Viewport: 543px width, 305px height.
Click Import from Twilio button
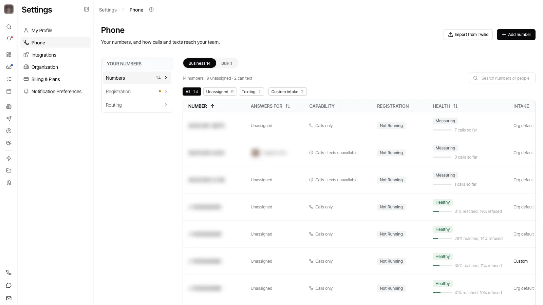pyautogui.click(x=468, y=35)
